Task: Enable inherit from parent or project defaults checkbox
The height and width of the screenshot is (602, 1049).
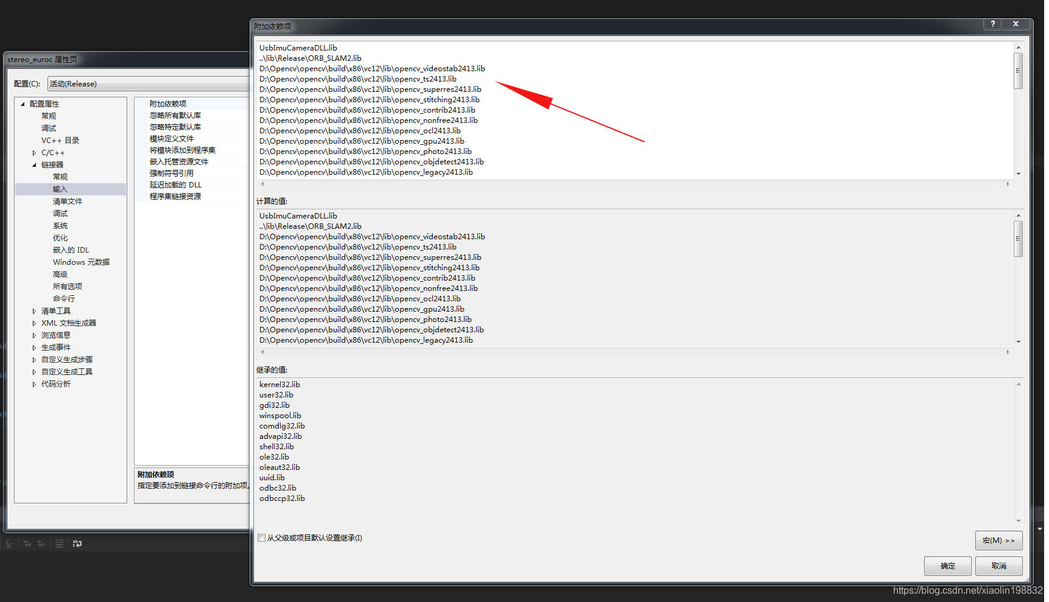Action: (x=262, y=537)
